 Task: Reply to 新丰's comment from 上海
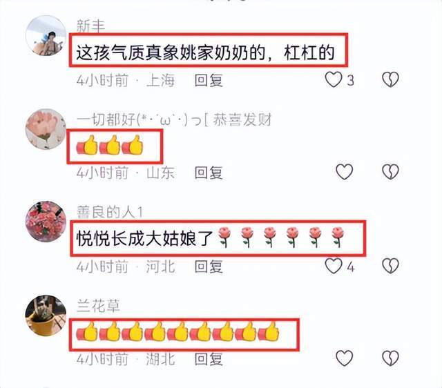click(x=209, y=80)
